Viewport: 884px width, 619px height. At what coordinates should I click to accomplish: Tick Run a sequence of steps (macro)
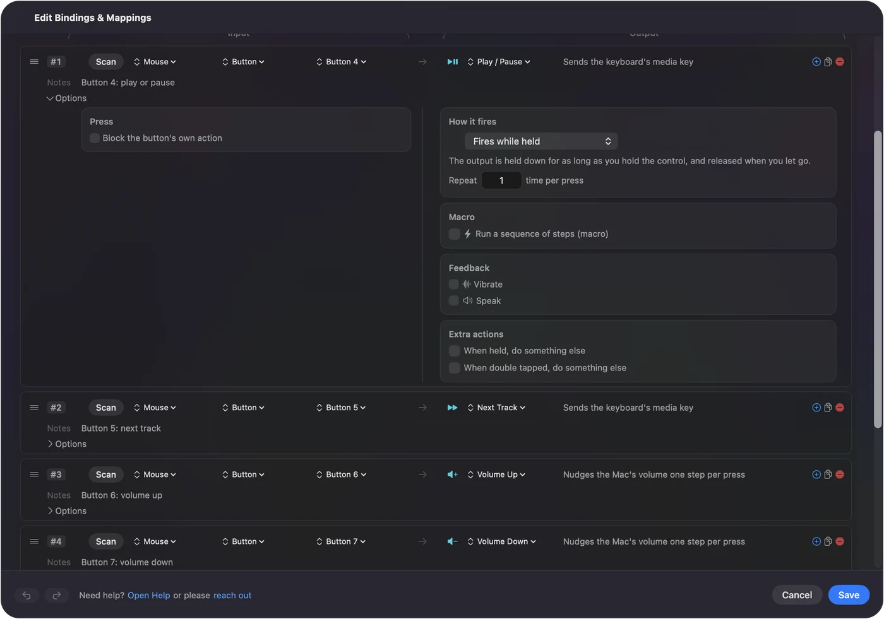point(454,234)
